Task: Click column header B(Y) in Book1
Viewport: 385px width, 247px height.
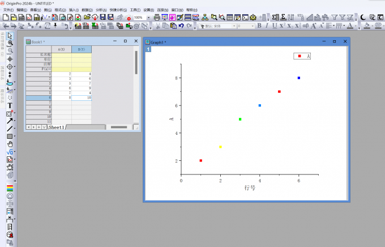Action: click(82, 49)
